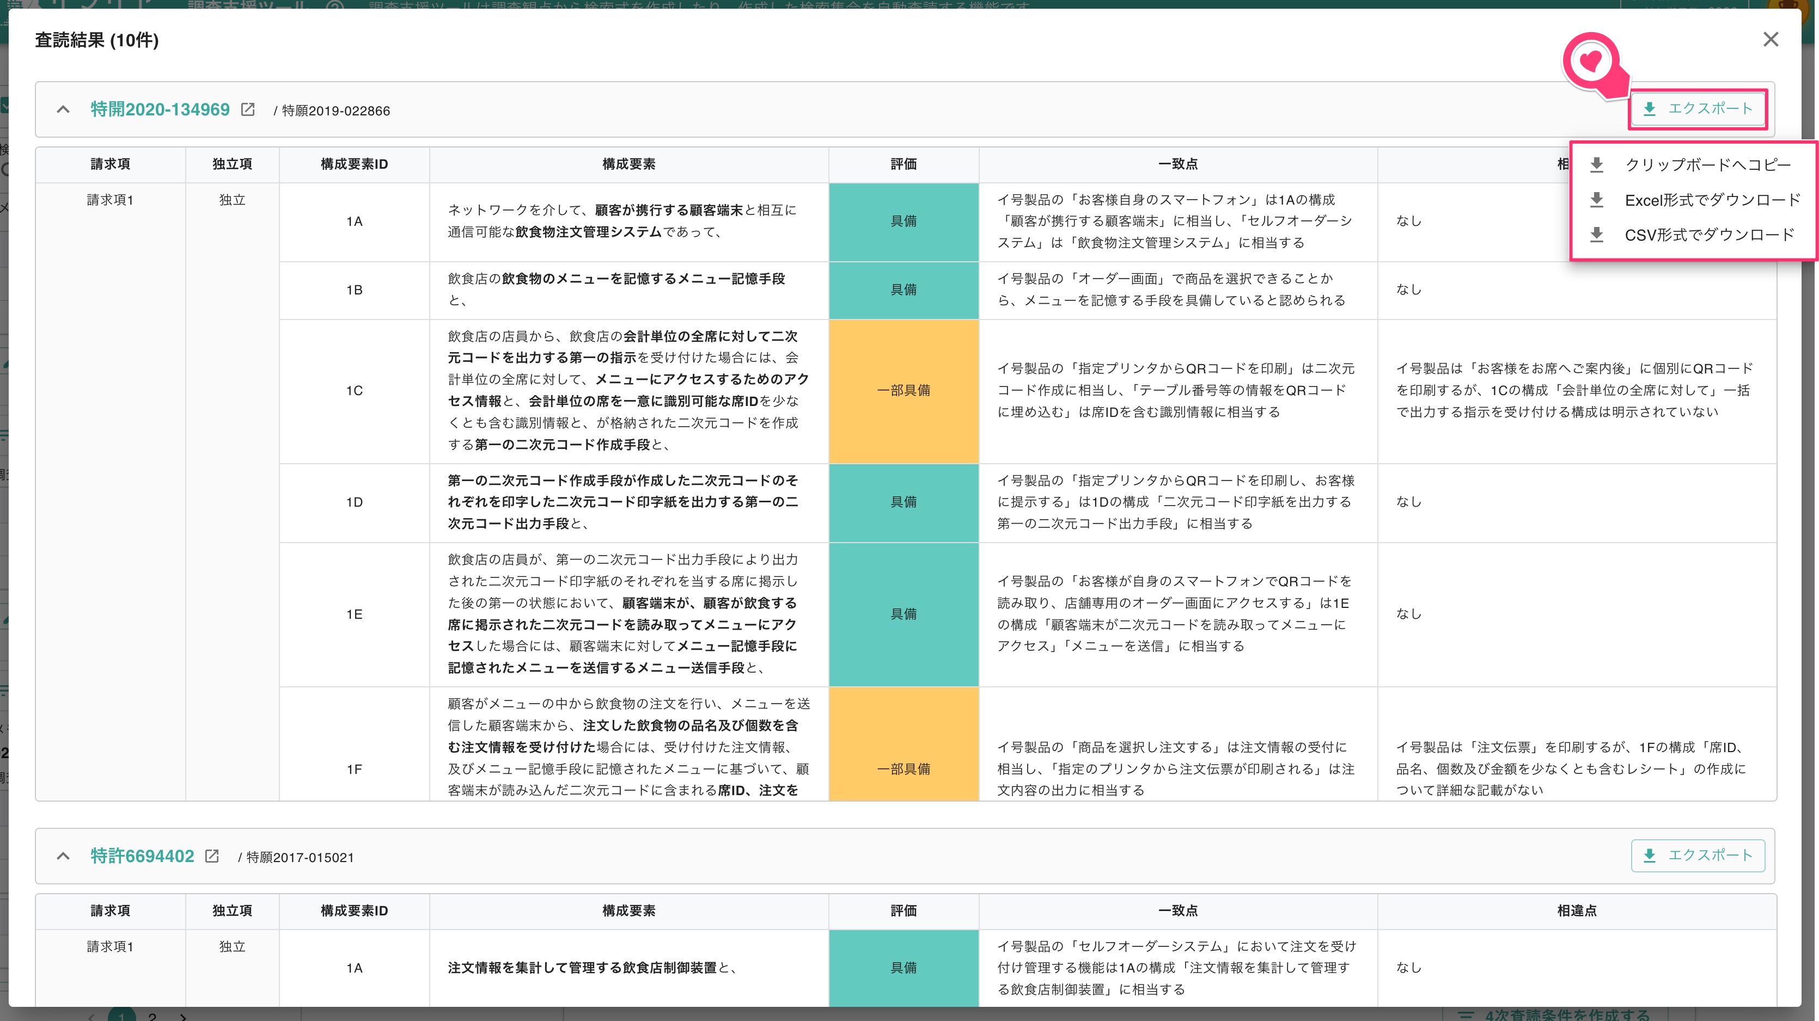This screenshot has height=1021, width=1819.
Task: Click 相違点 text about お客様をお席へご案内後
Action: coord(1574,390)
